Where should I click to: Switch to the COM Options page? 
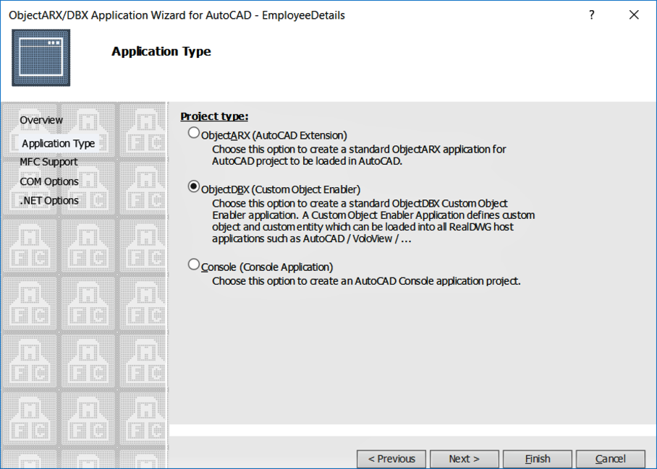click(x=49, y=181)
